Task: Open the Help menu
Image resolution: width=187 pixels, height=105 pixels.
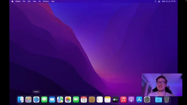Action: pos(53,1)
